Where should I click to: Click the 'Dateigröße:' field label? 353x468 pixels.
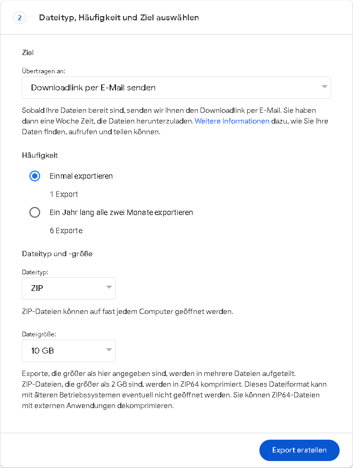[39, 334]
